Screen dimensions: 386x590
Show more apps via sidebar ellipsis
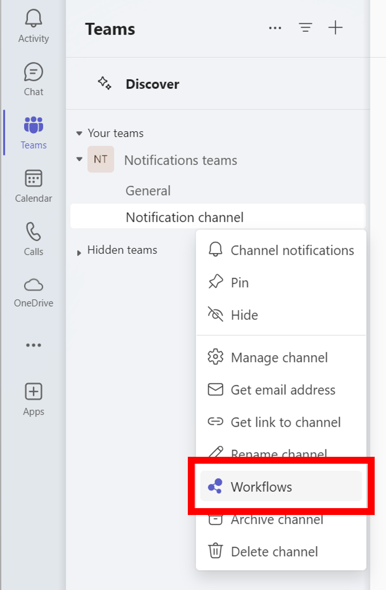point(34,345)
